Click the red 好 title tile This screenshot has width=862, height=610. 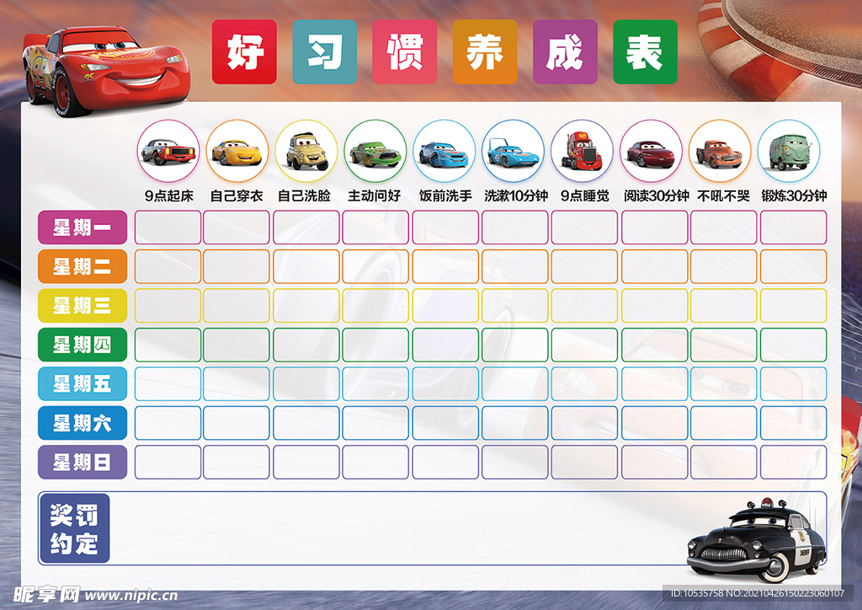[244, 52]
